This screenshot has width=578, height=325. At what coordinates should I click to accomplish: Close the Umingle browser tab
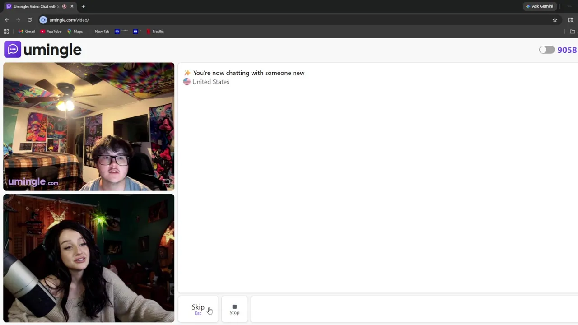coord(72,6)
